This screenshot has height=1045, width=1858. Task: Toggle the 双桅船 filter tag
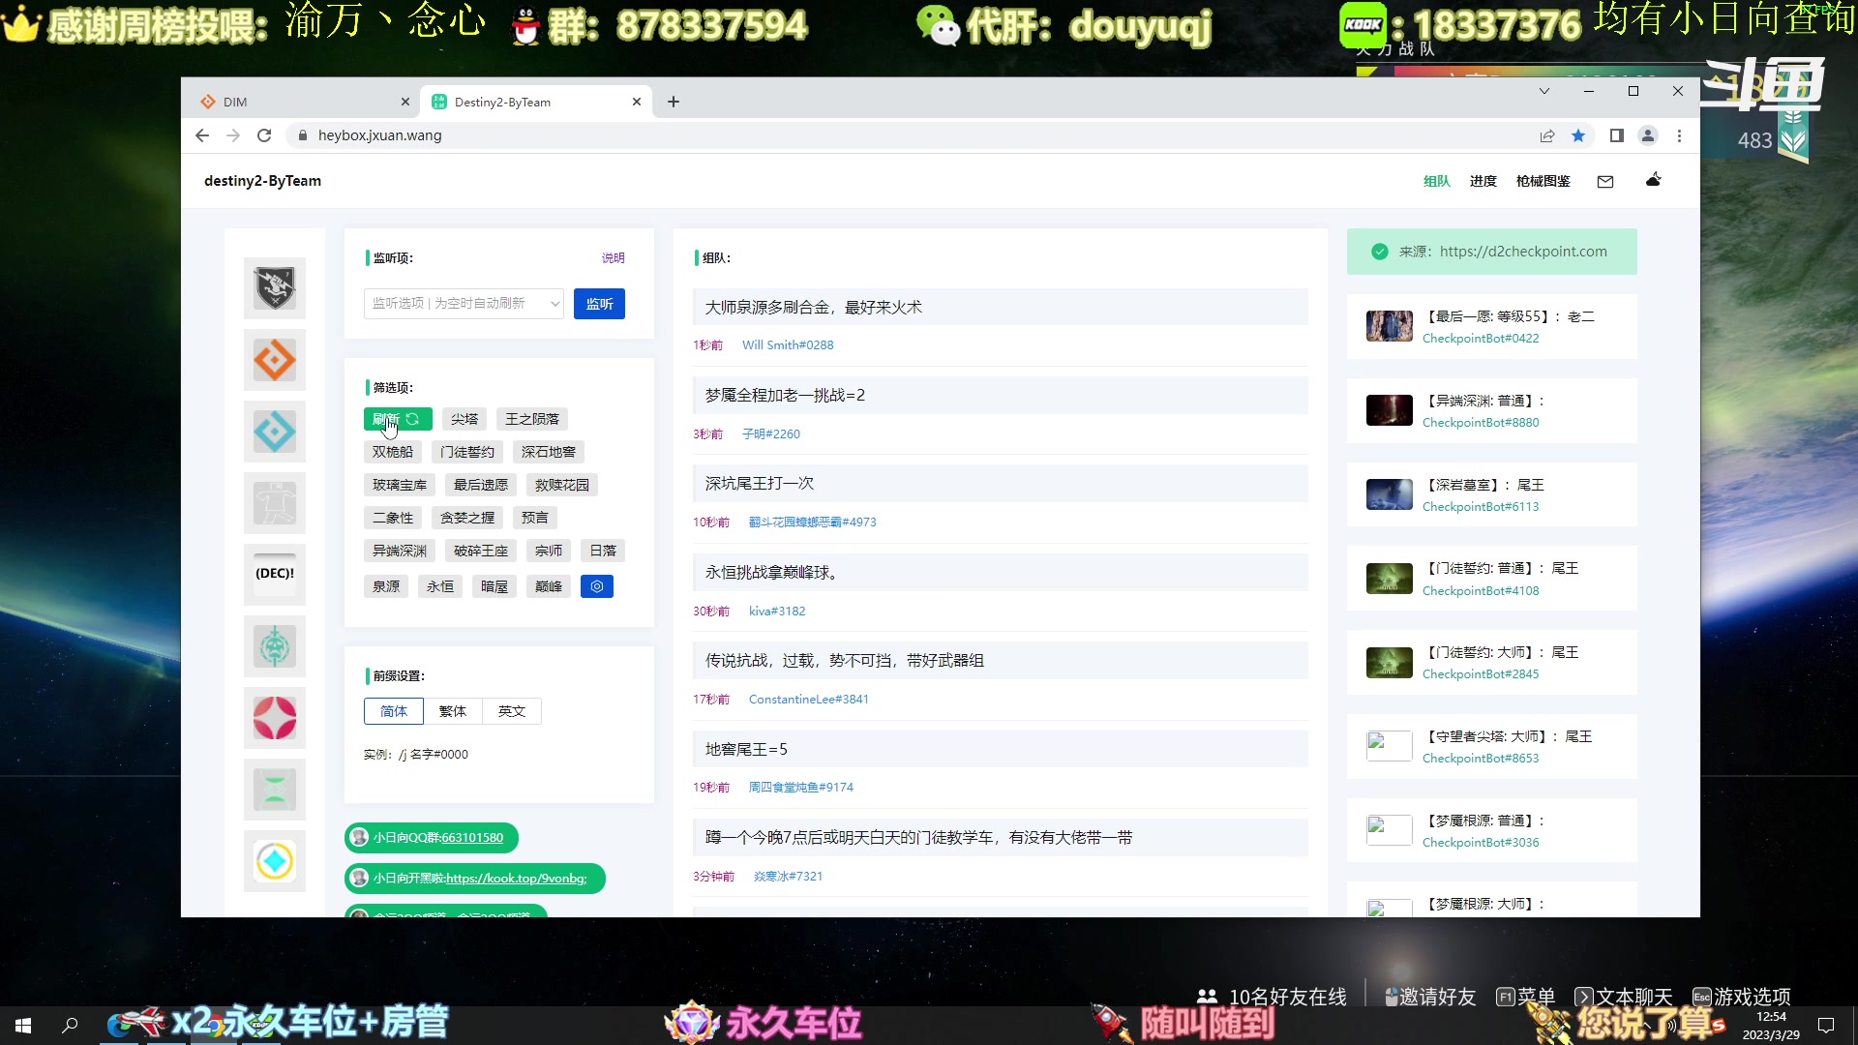click(x=393, y=452)
